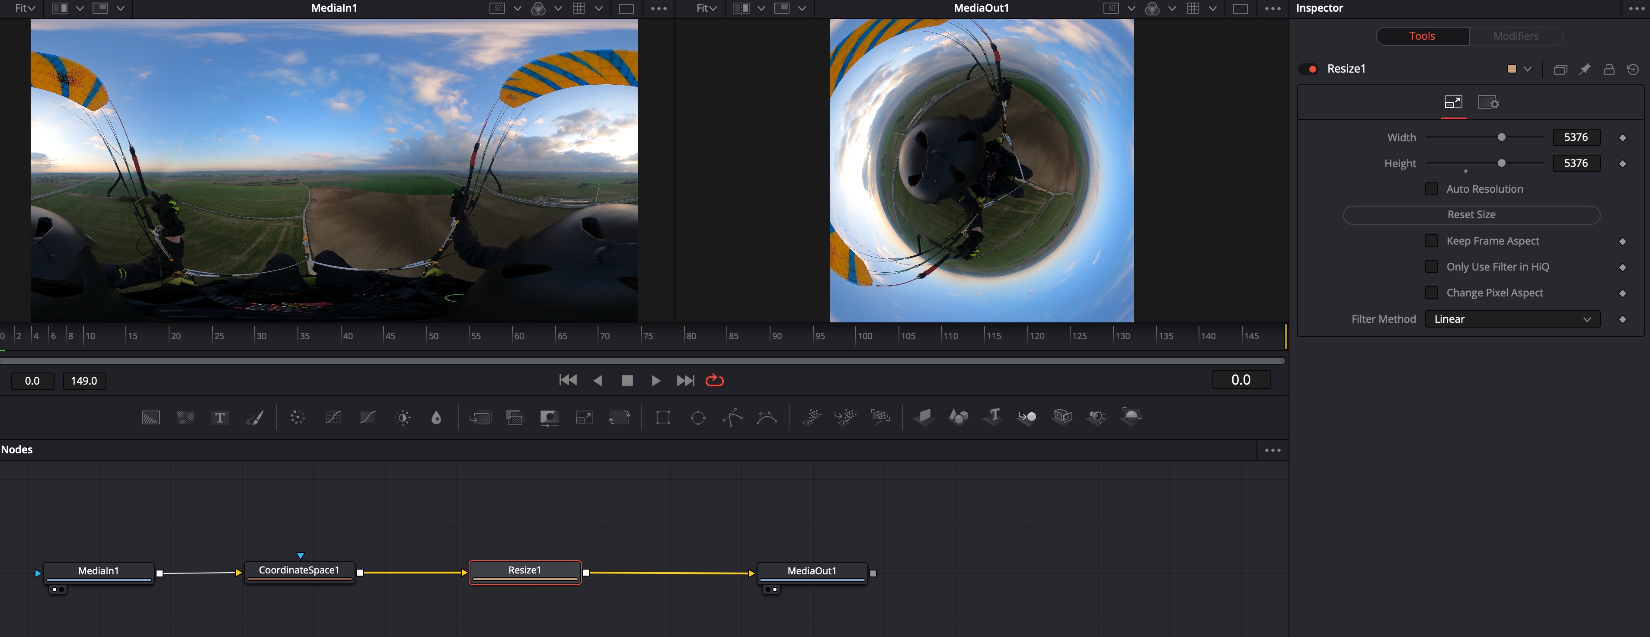The width and height of the screenshot is (1650, 637).
Task: Click the Reset Size button
Action: pos(1471,215)
